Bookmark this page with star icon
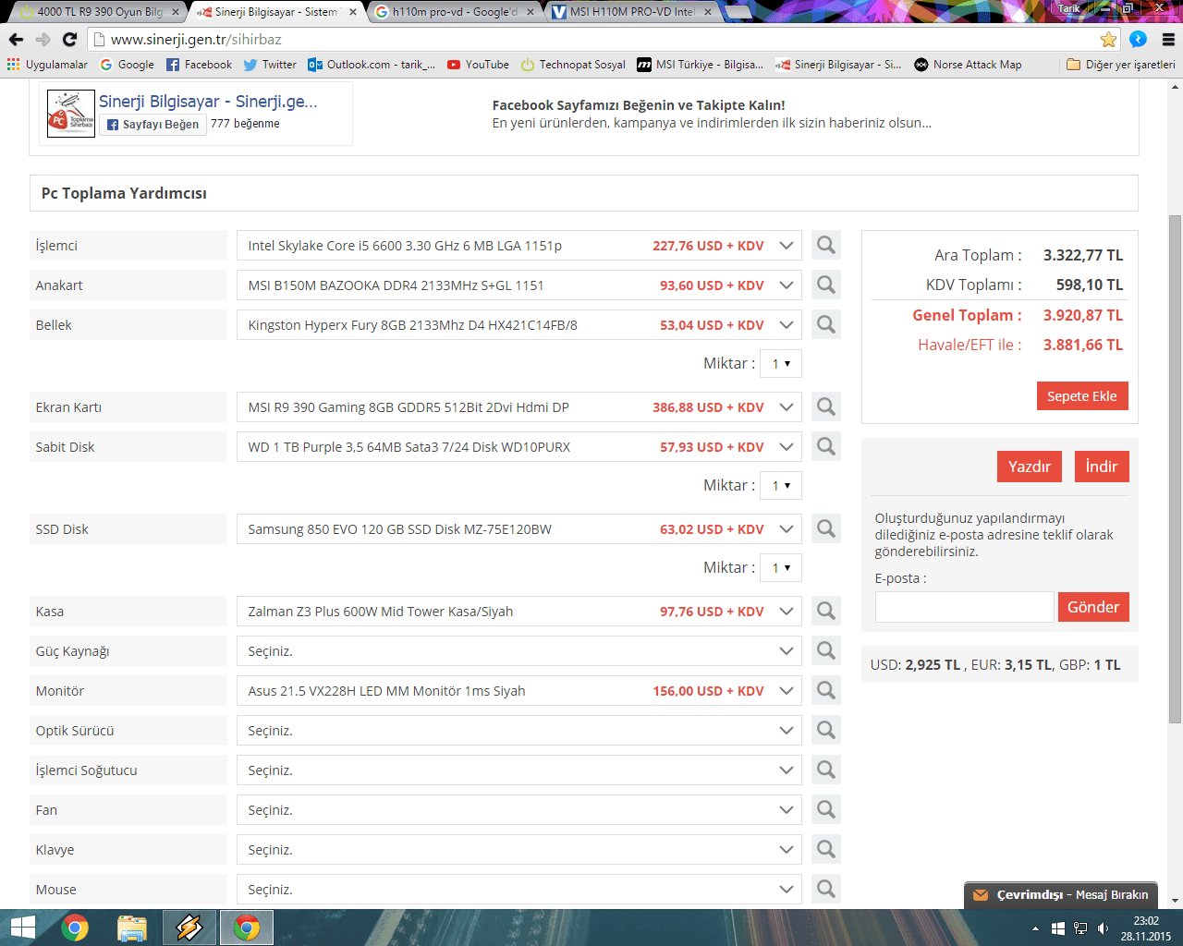1183x946 pixels. tap(1108, 39)
